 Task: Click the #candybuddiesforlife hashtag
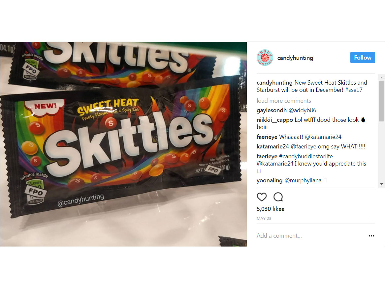point(306,156)
